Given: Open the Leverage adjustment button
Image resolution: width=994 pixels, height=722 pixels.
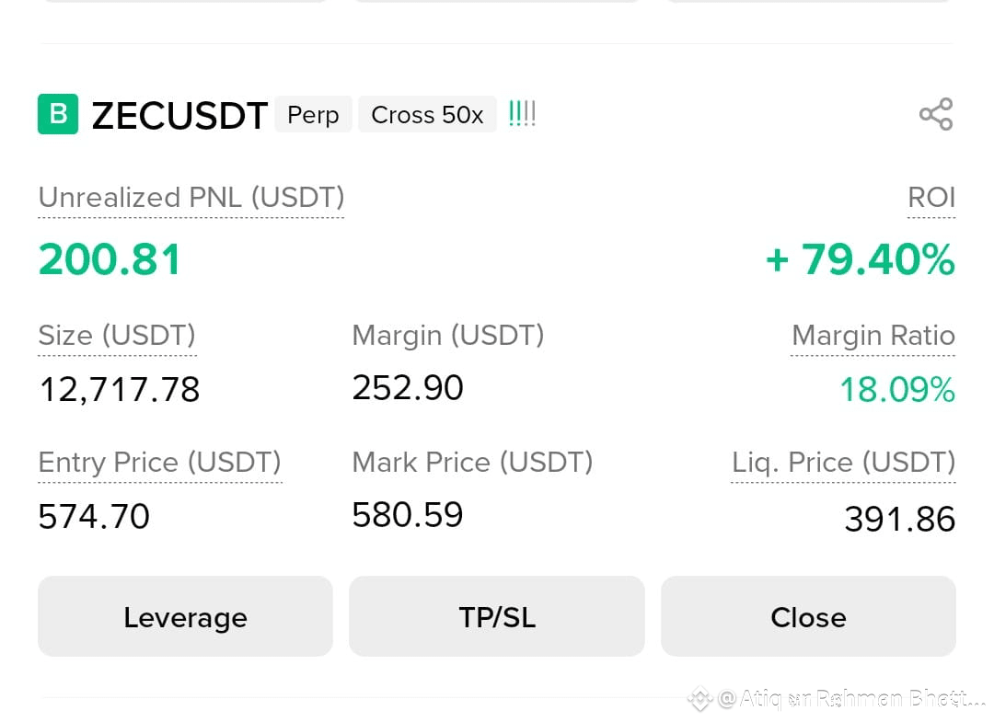Looking at the screenshot, I should coord(185,616).
